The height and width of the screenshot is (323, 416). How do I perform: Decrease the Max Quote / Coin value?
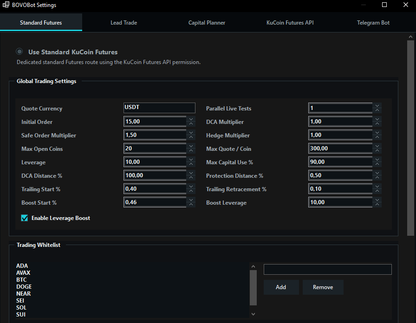tap(377, 146)
